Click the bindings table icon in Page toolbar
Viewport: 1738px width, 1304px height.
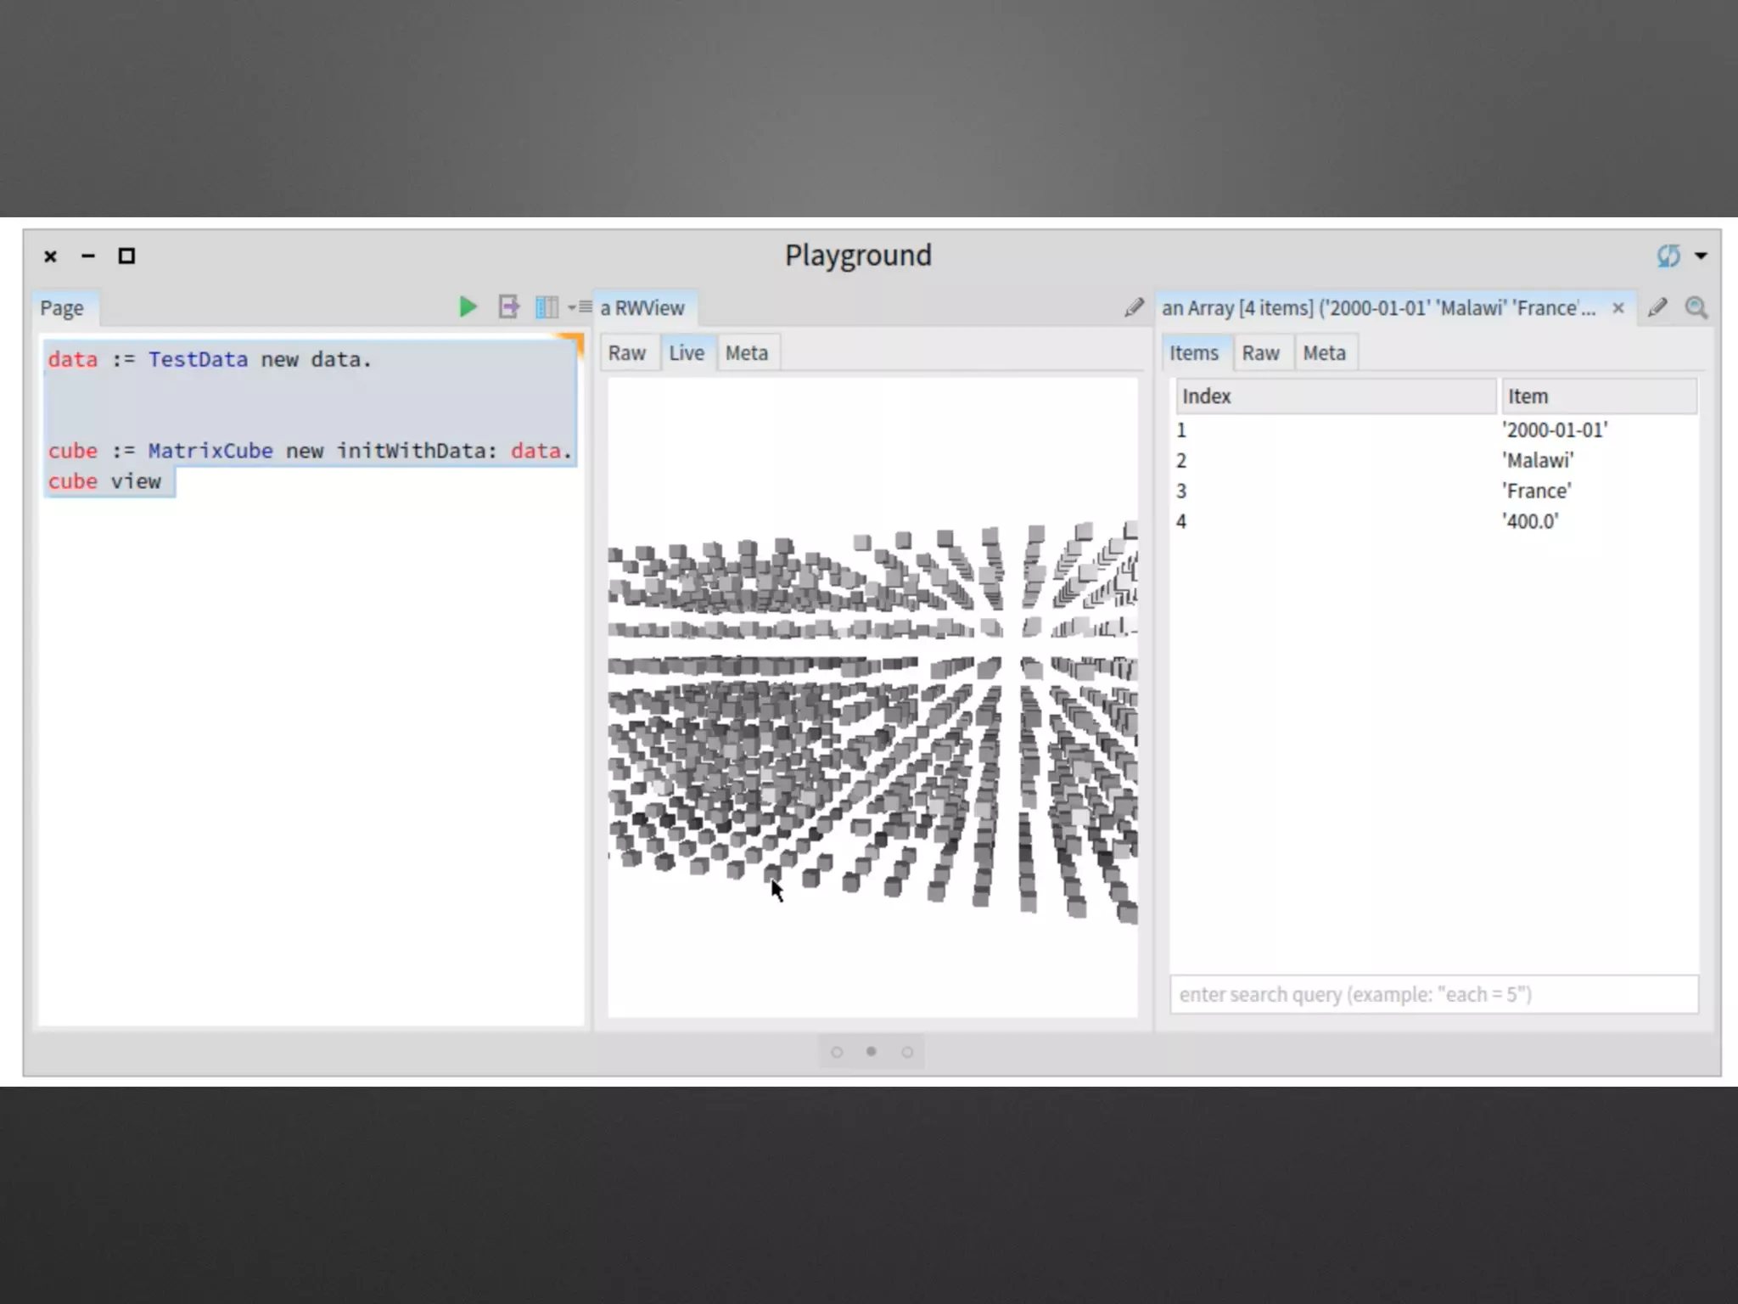coord(547,306)
